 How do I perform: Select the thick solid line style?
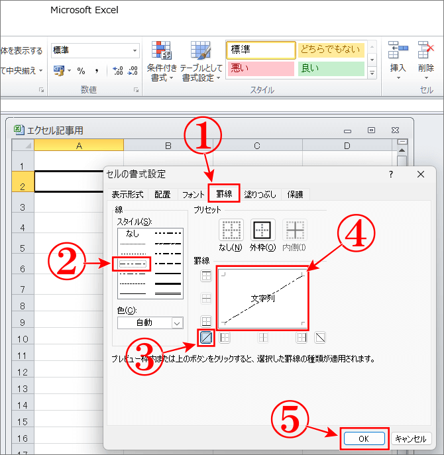(168, 283)
